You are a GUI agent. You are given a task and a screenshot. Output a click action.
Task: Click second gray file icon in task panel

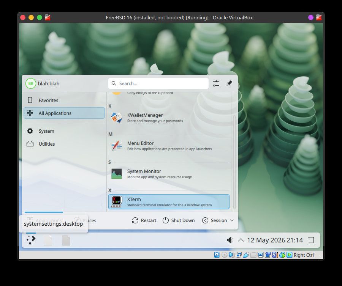[66, 240]
